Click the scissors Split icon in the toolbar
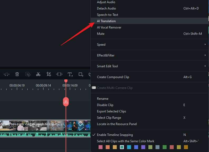The width and height of the screenshot is (209, 152). point(38,74)
